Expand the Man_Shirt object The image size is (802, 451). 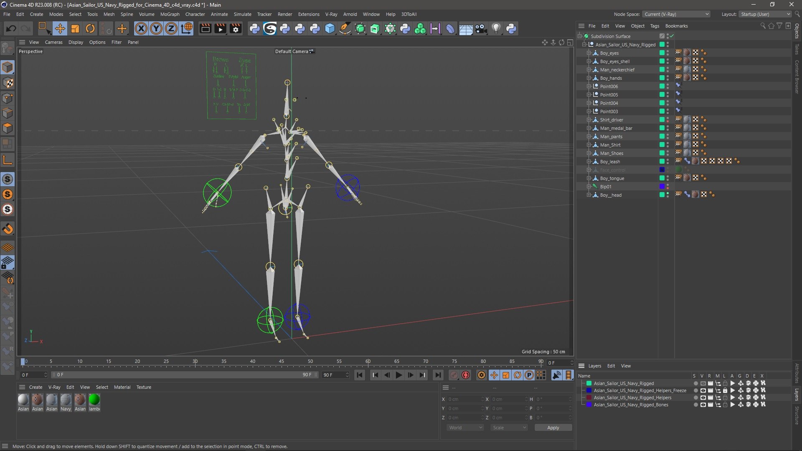coord(589,144)
